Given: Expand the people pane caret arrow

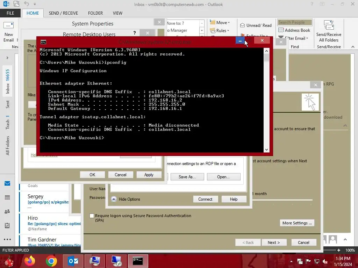Looking at the screenshot, I should pyautogui.click(x=345, y=239).
